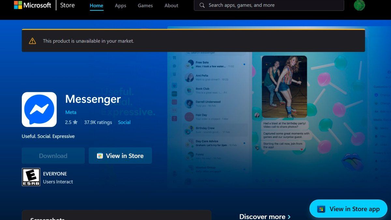Image resolution: width=391 pixels, height=220 pixels.
Task: Open the Meta publisher link
Action: tap(71, 112)
